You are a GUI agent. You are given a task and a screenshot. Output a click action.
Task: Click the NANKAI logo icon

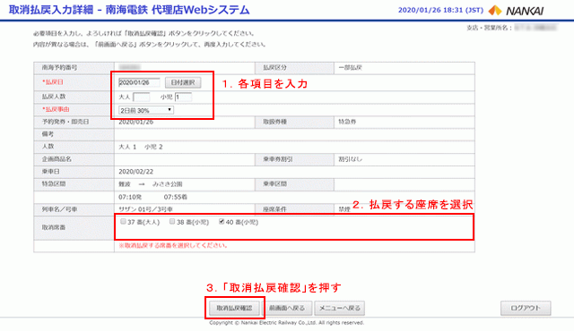click(495, 10)
